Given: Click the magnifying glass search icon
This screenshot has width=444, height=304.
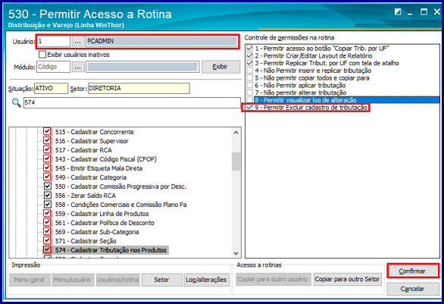Looking at the screenshot, I should [16, 102].
